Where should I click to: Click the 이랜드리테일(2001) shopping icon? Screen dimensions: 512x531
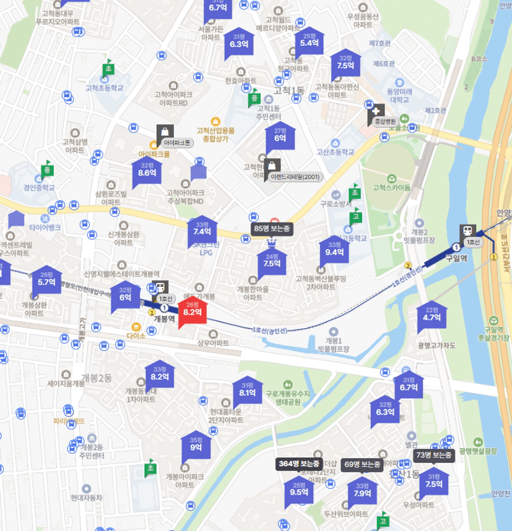pyautogui.click(x=272, y=166)
